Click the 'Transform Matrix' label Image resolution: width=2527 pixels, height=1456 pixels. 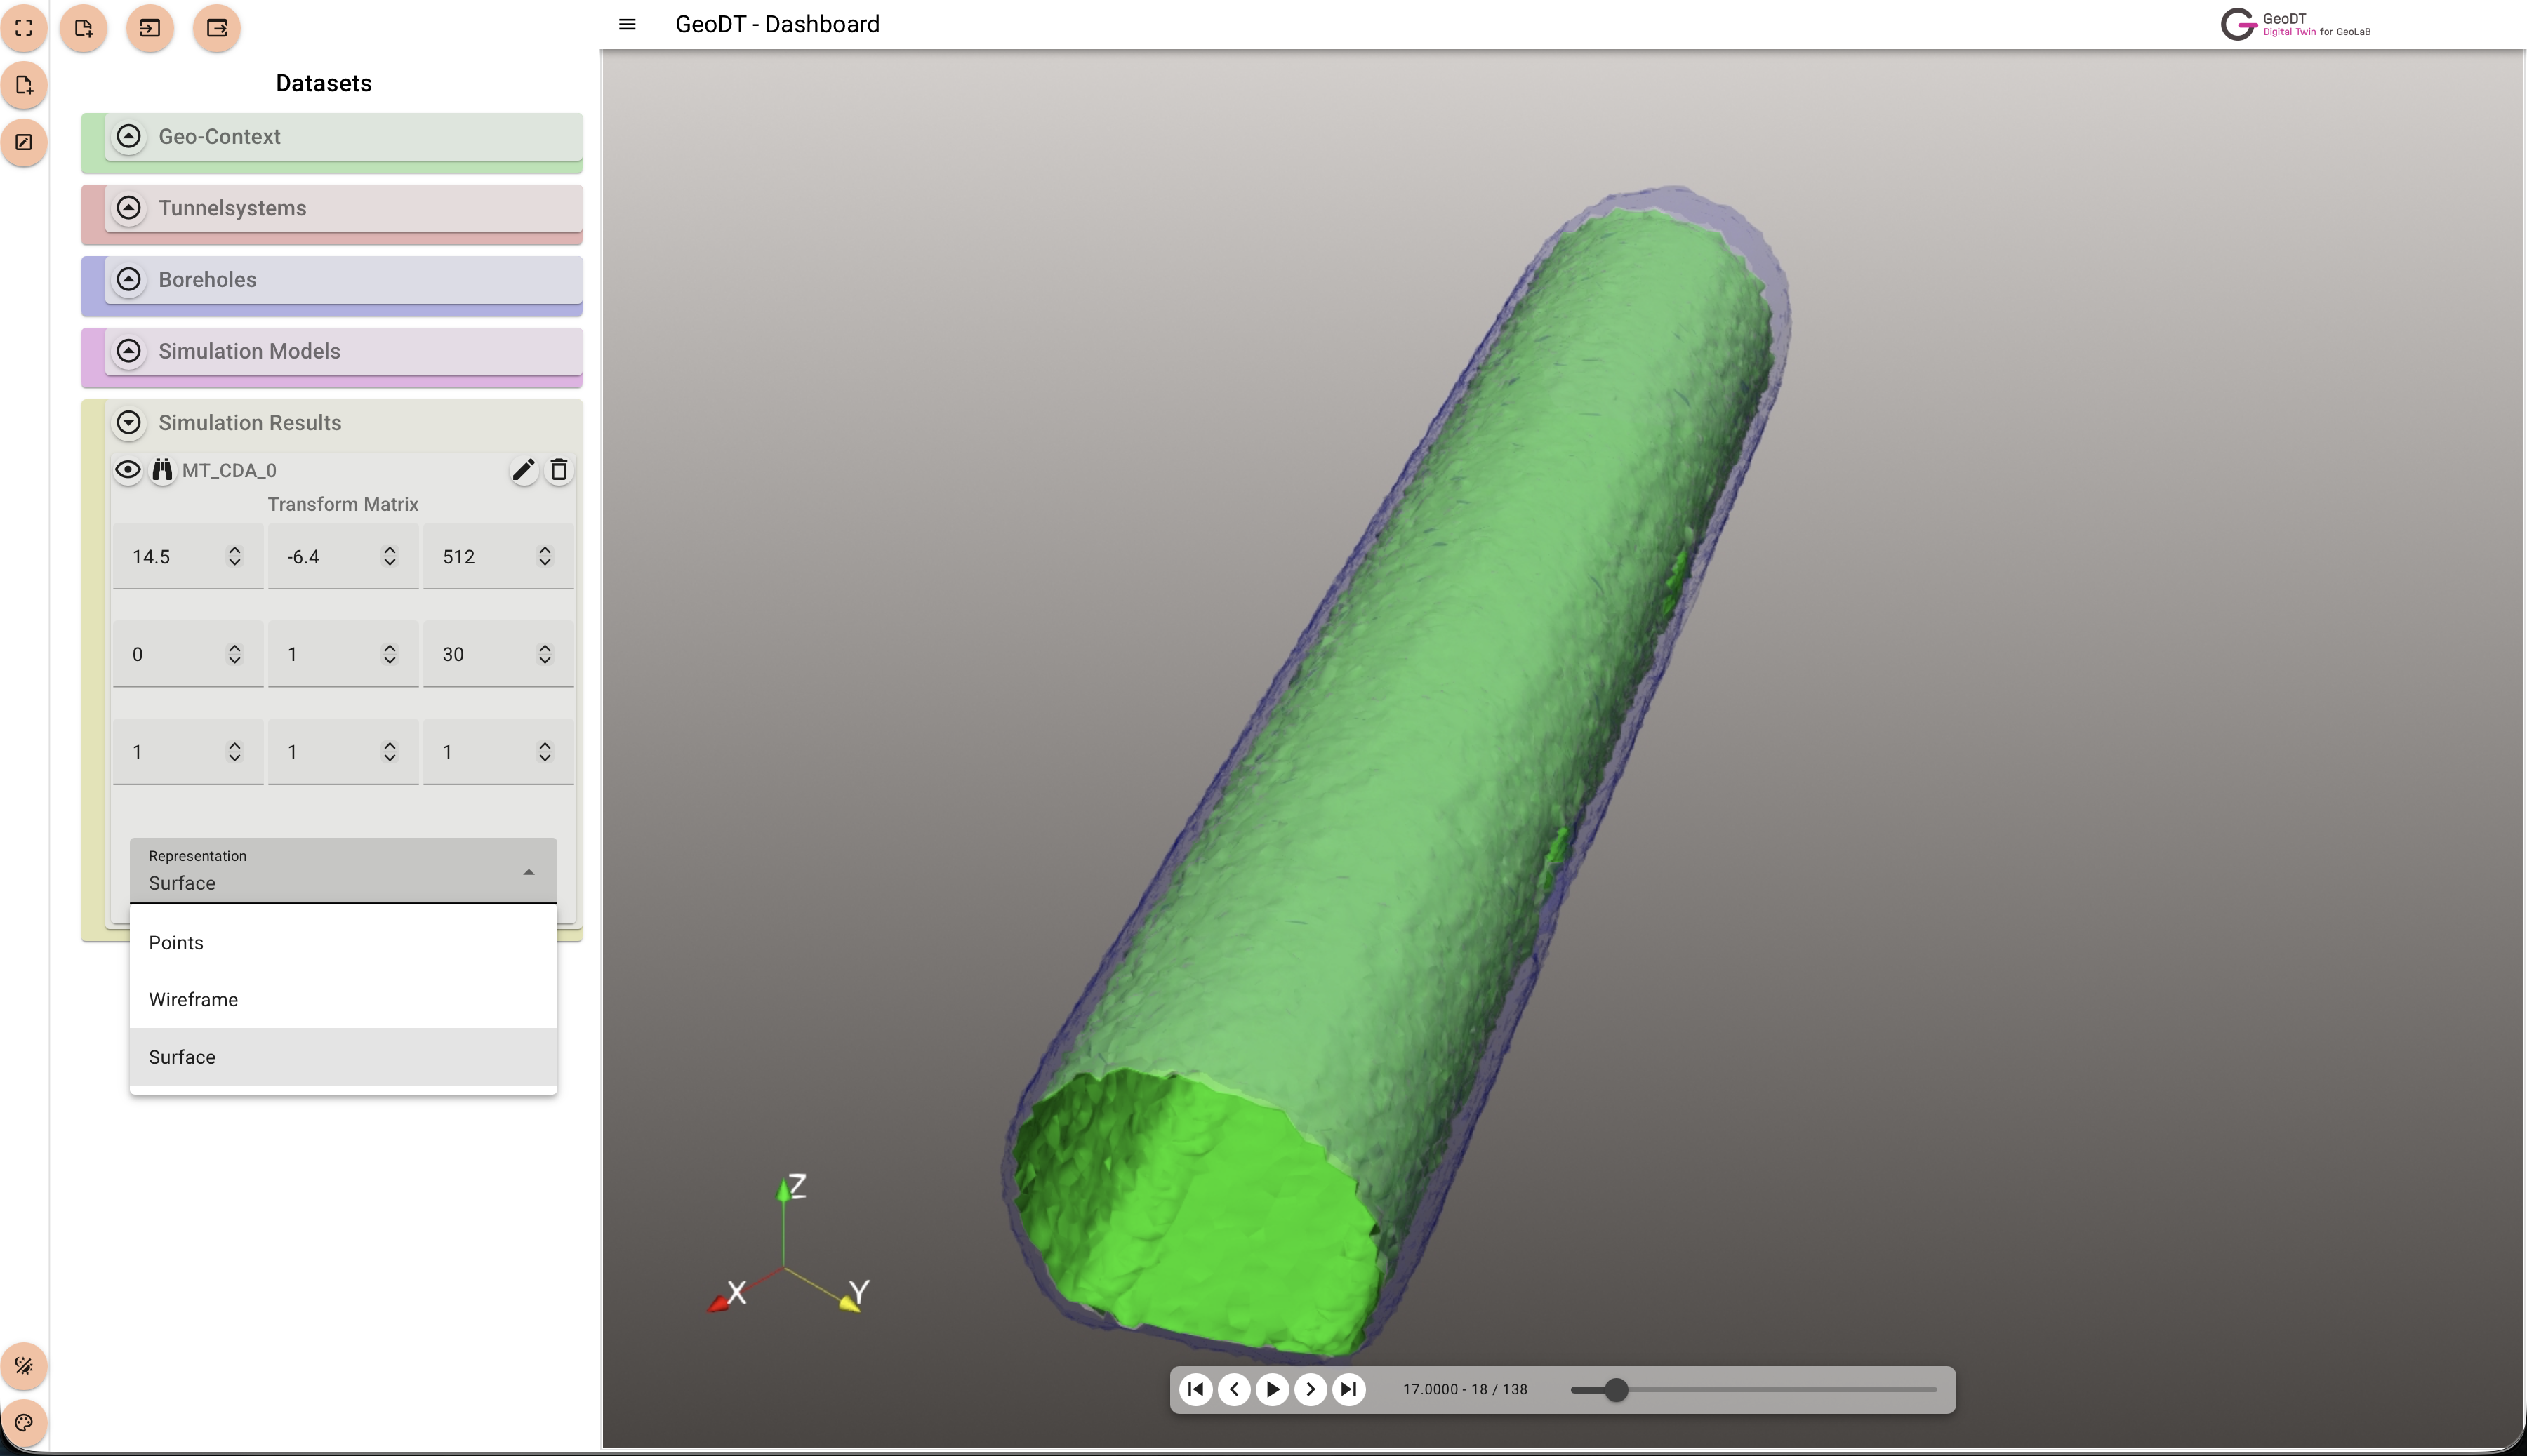pos(343,504)
